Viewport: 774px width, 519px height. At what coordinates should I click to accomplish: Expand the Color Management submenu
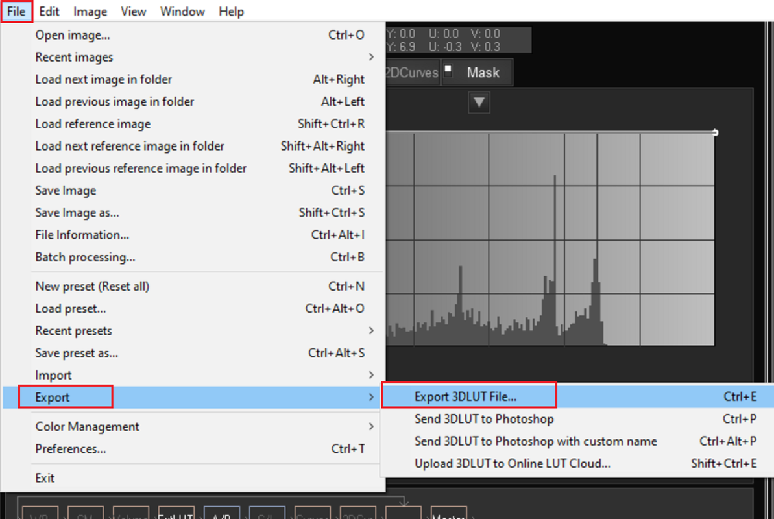193,427
